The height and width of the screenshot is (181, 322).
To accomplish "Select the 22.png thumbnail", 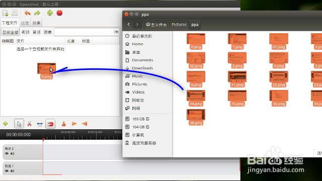I will coord(279,76).
